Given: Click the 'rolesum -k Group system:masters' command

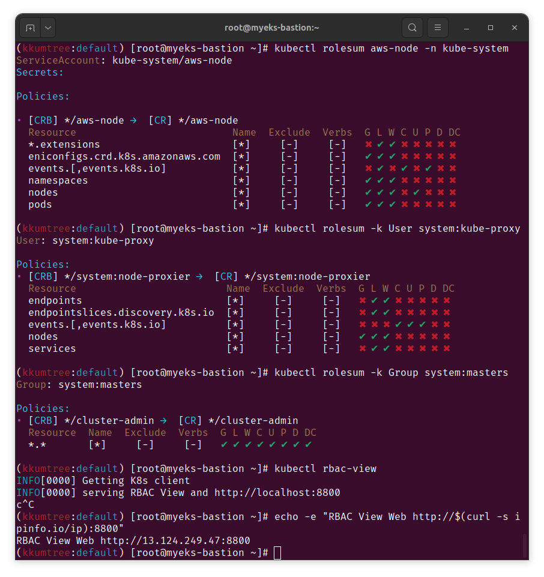Looking at the screenshot, I should (x=415, y=372).
